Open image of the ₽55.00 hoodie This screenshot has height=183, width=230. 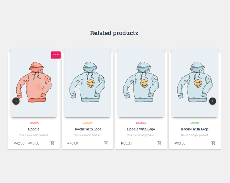pos(141,82)
